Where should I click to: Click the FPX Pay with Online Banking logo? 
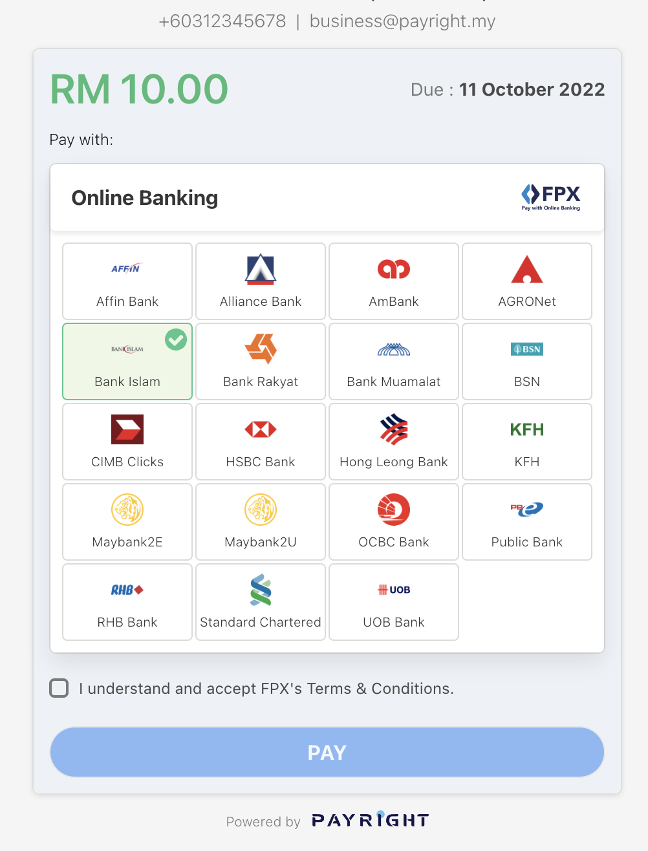click(x=551, y=197)
